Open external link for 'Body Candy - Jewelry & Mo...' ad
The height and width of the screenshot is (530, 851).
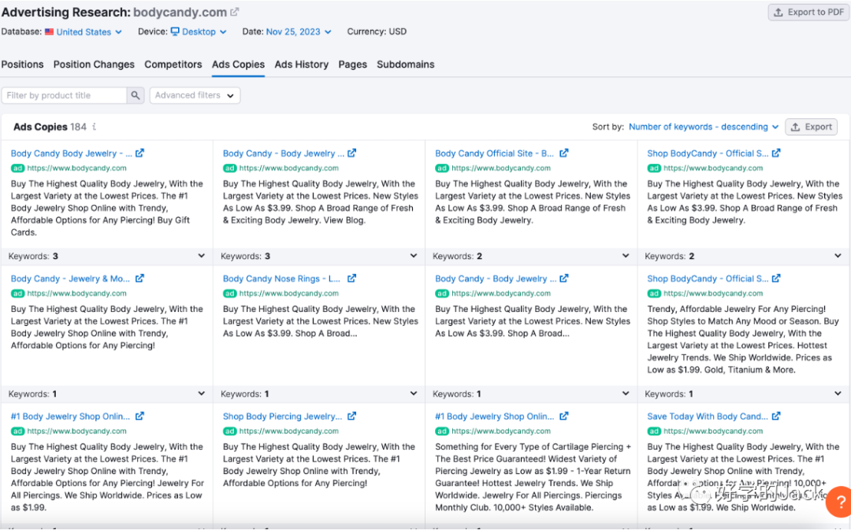click(x=139, y=278)
